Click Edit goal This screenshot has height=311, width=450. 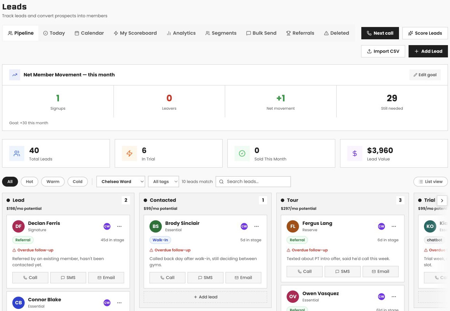(425, 75)
